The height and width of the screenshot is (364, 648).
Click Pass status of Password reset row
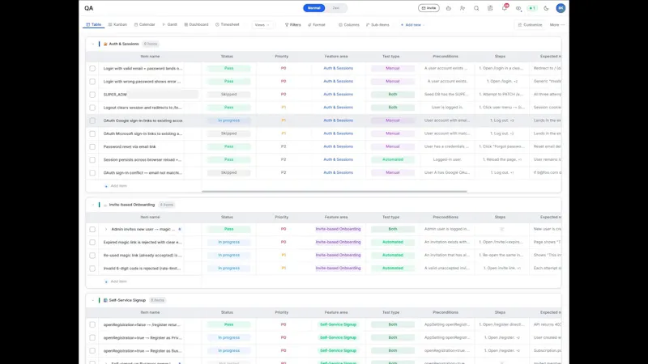coord(229,146)
